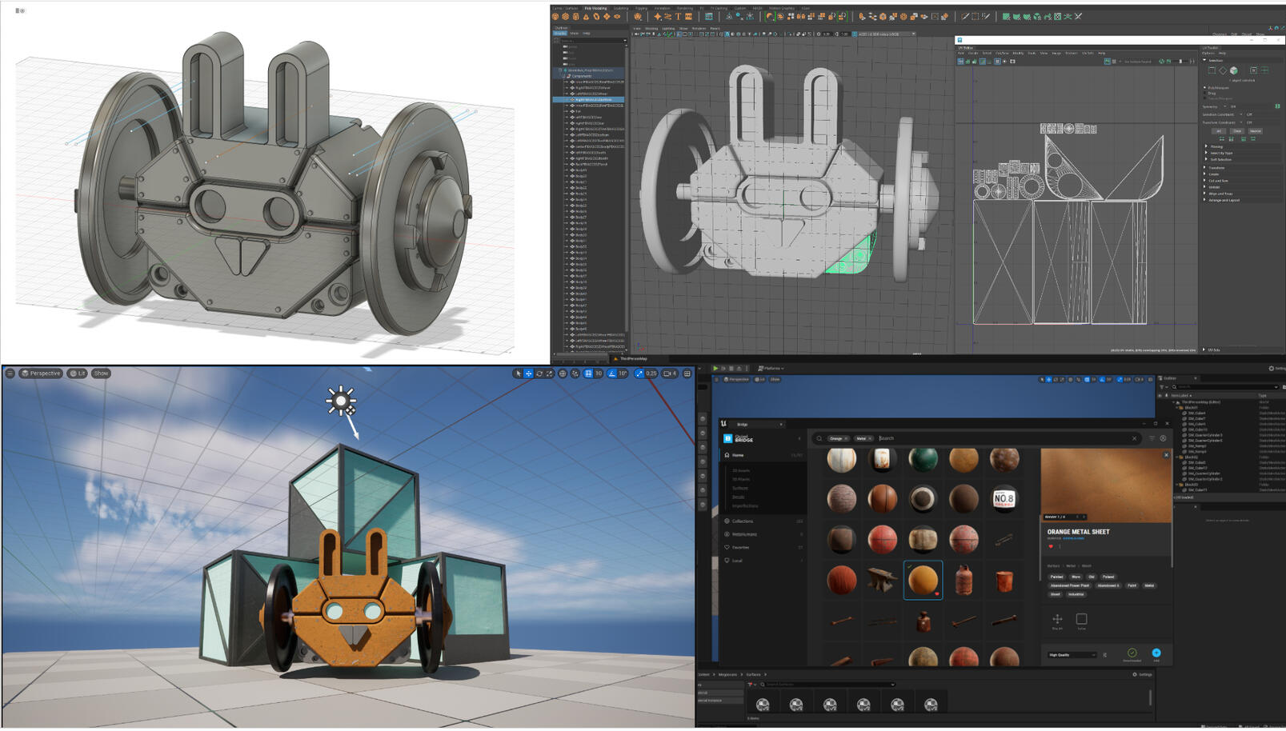This screenshot has width=1286, height=731.
Task: Select the orange metal sphere thumbnail
Action: (x=923, y=580)
